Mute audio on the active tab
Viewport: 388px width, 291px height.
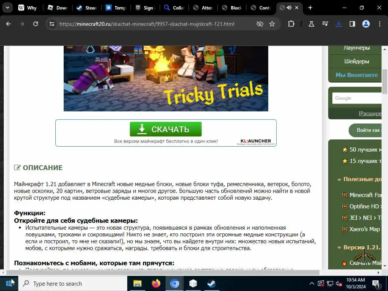(x=289, y=8)
